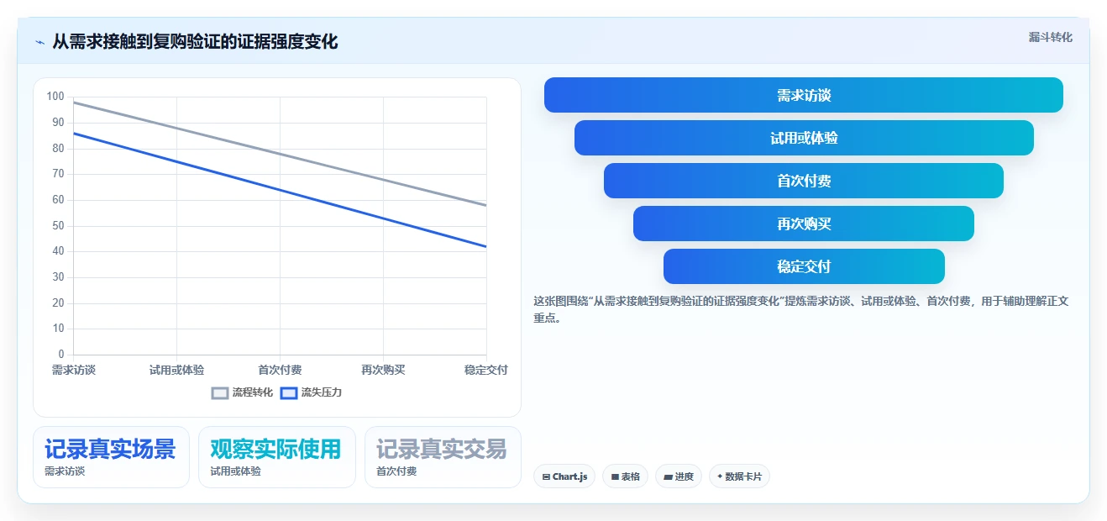Click the 流失压力 legend label

322,392
